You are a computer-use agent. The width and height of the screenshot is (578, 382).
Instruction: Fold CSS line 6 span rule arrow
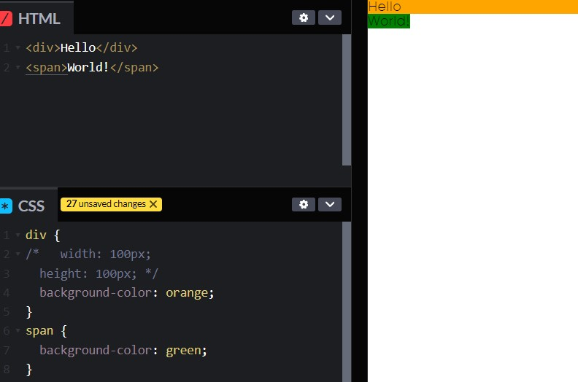pos(18,331)
